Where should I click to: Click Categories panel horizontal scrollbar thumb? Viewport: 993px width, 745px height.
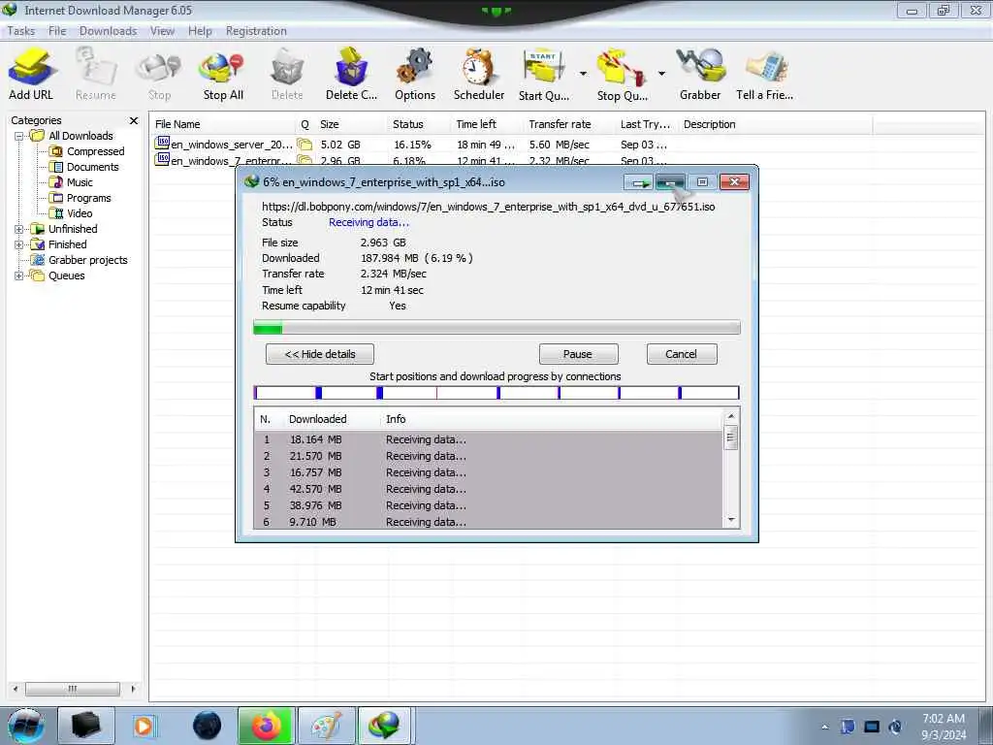pos(72,689)
